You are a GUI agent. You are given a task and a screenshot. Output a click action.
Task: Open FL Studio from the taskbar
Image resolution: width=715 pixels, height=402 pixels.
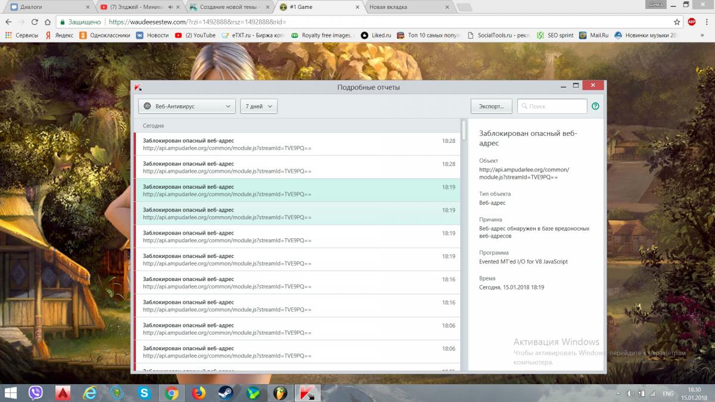[281, 393]
